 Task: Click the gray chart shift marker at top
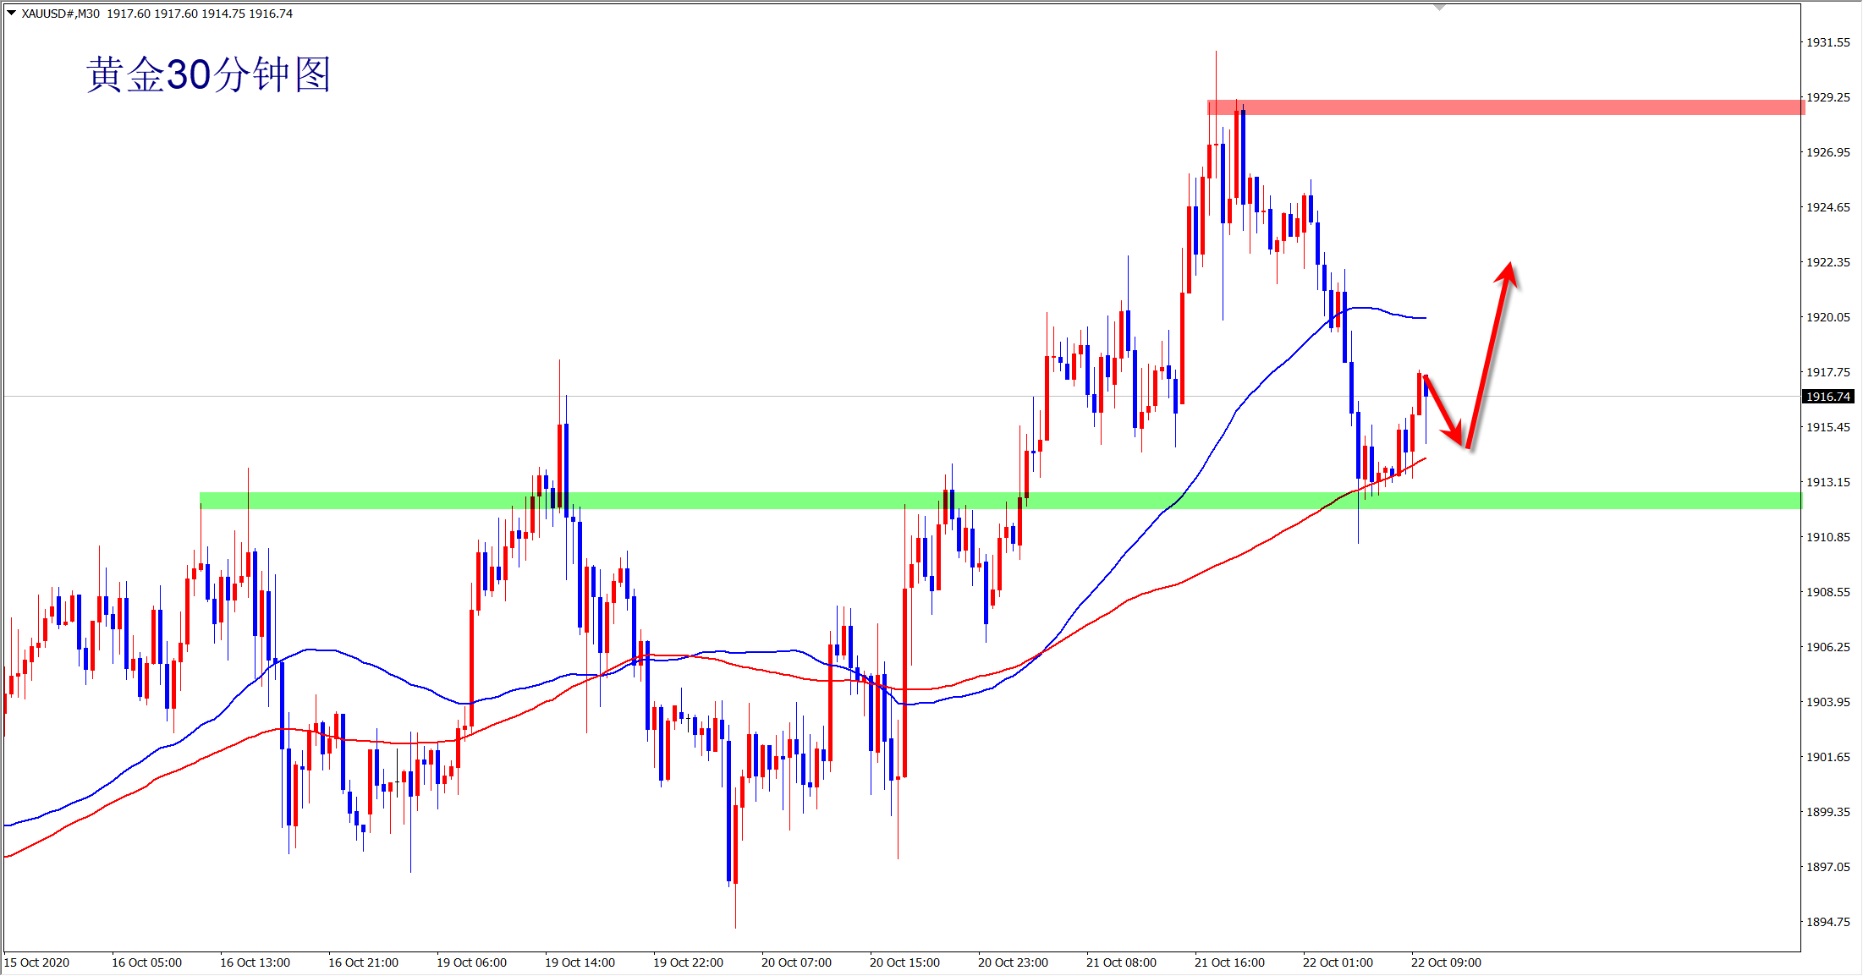pyautogui.click(x=1439, y=8)
